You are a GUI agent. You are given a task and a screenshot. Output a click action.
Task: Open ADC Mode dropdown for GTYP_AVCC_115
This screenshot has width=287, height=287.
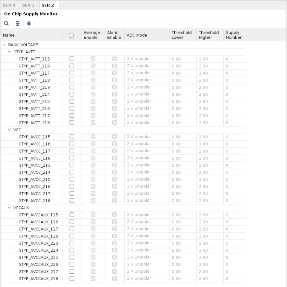tap(147, 137)
